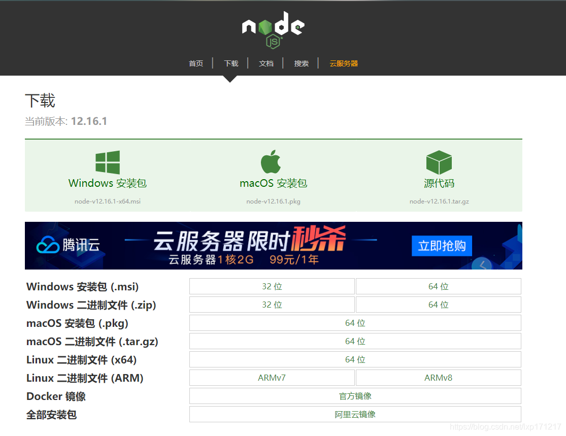566x436 pixels.
Task: Download 32 位 Windows 二进制文件 (.zip)
Action: pyautogui.click(x=272, y=305)
